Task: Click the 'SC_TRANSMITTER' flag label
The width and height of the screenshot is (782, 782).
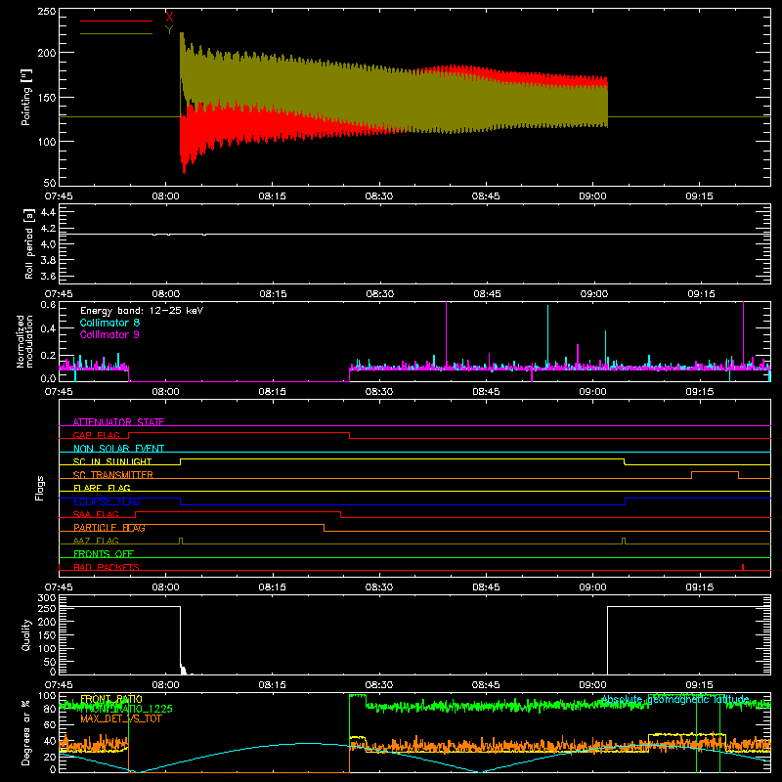Action: pos(113,475)
